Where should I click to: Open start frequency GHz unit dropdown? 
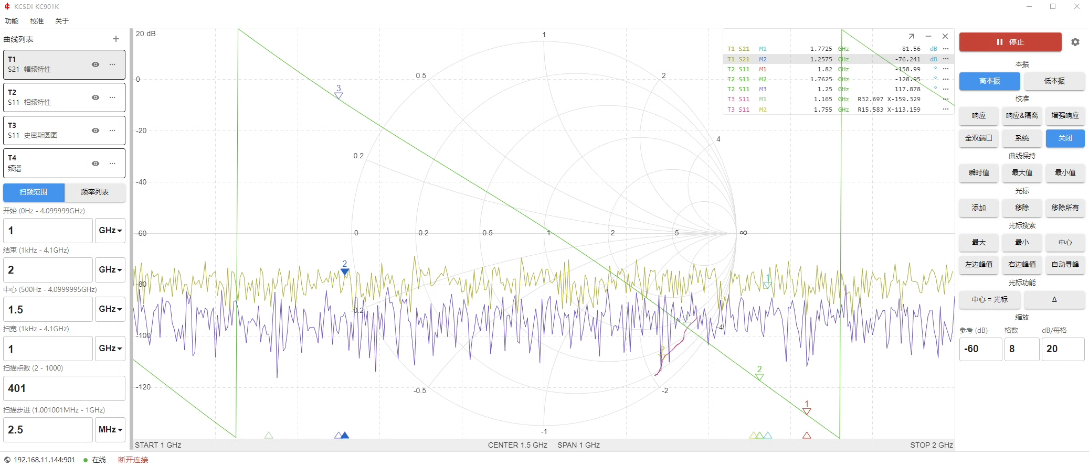point(110,231)
